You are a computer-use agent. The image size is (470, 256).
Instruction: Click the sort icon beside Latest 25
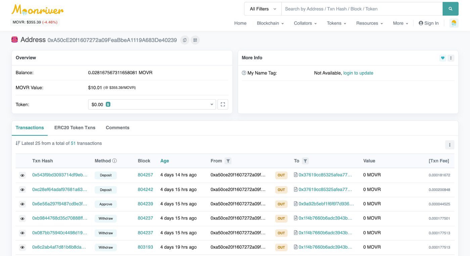(18, 143)
